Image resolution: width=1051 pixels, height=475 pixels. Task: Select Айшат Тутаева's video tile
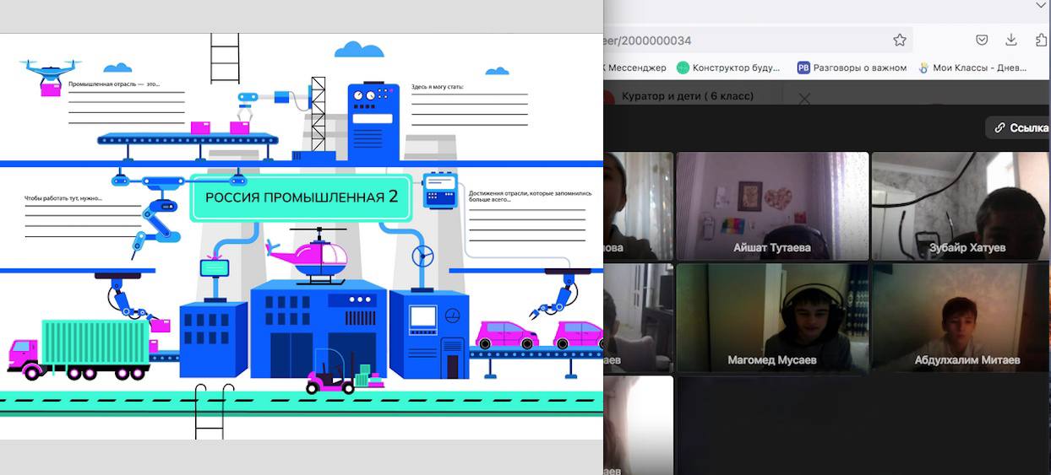772,205
